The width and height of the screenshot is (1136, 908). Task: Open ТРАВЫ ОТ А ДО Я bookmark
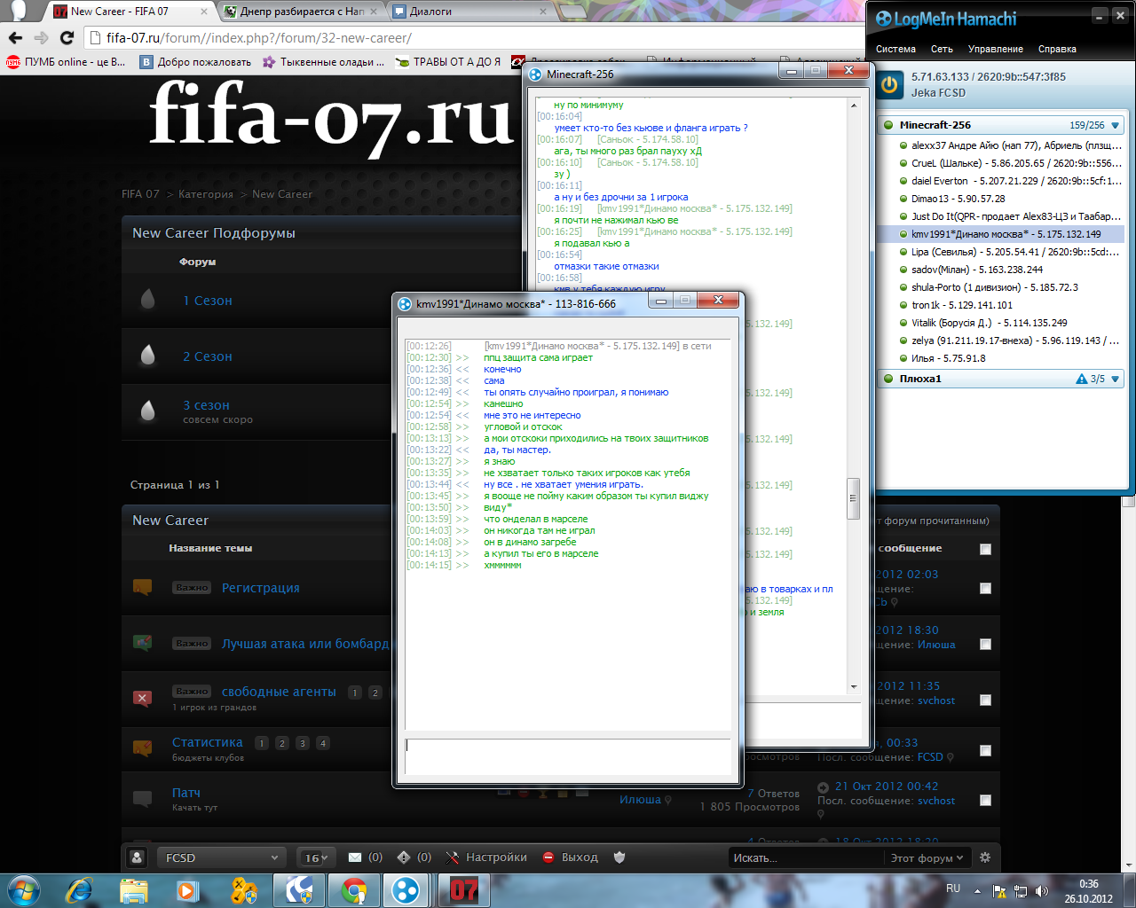click(x=448, y=62)
